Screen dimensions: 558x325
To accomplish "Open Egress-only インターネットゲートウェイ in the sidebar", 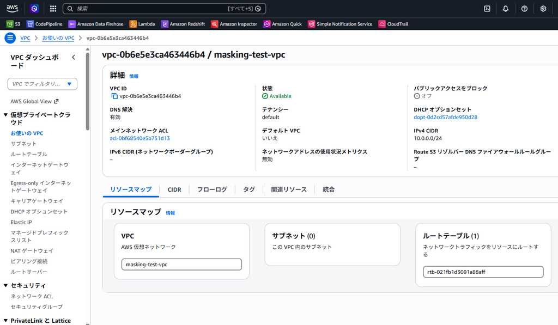I will pyautogui.click(x=40, y=187).
